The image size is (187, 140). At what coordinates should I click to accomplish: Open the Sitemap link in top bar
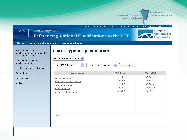tap(124, 26)
